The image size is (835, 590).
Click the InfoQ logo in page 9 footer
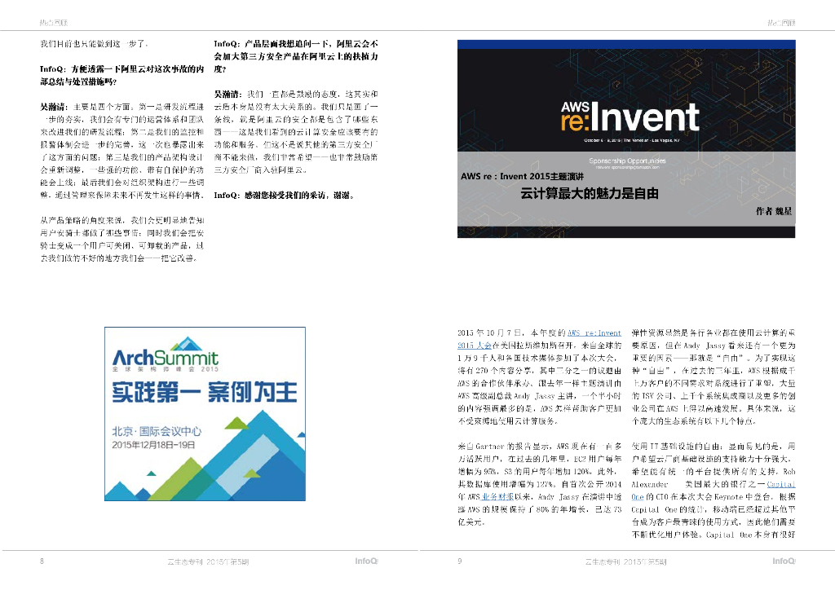(x=784, y=561)
